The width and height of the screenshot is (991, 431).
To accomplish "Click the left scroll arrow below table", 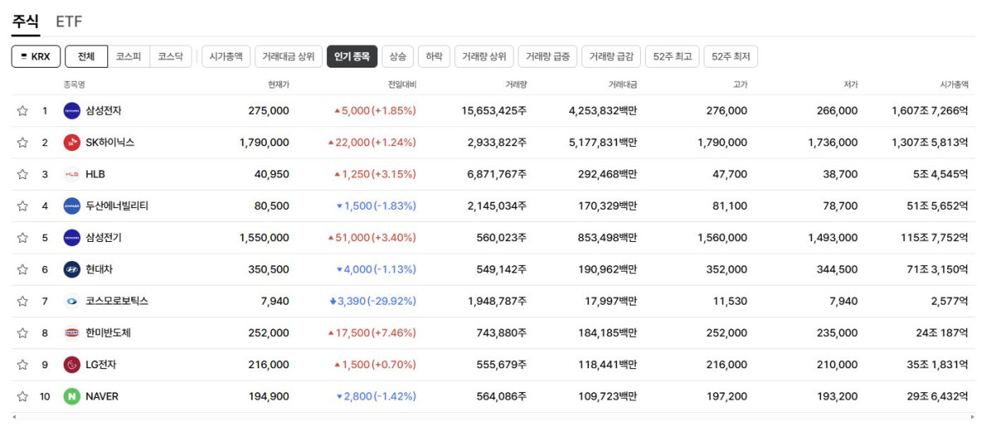I will pyautogui.click(x=16, y=419).
